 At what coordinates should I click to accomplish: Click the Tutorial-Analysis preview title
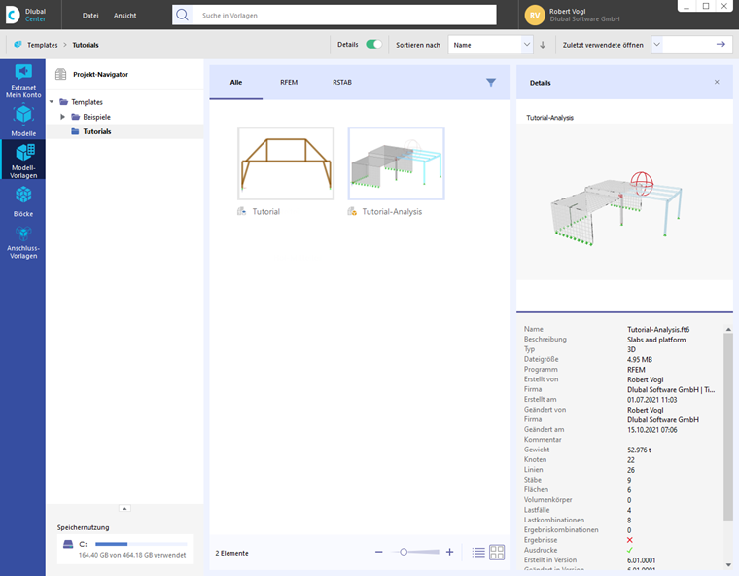pyautogui.click(x=549, y=118)
